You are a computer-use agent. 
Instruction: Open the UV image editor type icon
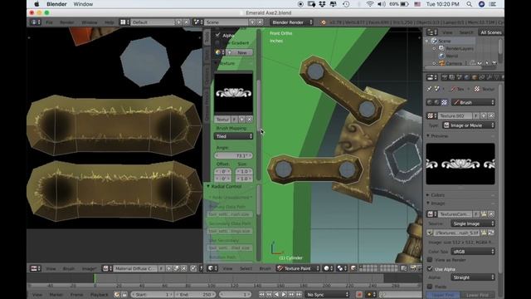(x=35, y=268)
